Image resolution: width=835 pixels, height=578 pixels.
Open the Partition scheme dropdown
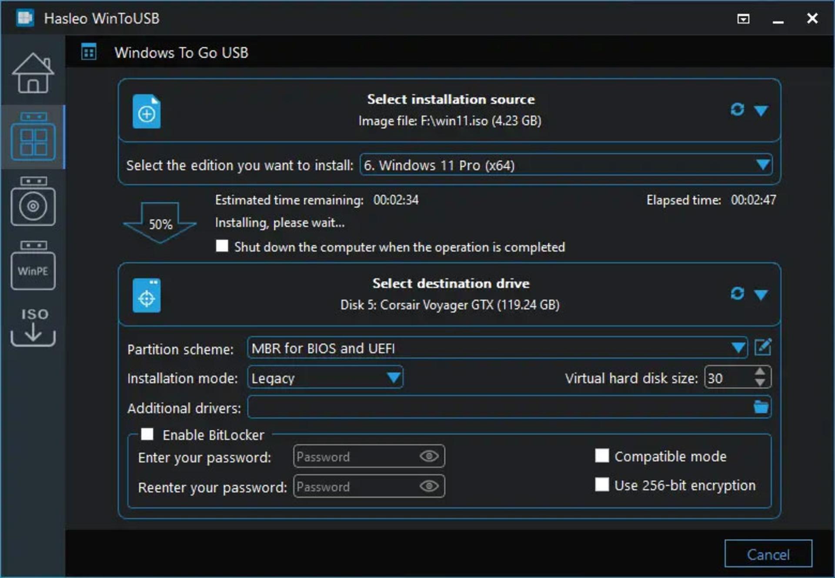point(497,348)
